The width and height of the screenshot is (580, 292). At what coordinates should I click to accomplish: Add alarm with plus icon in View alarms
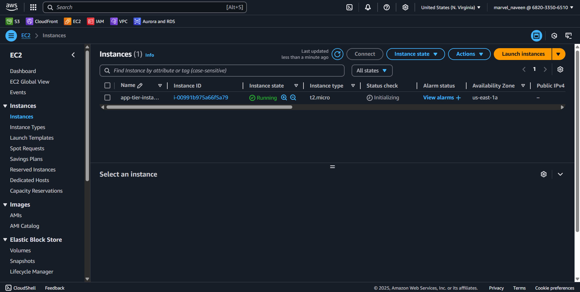458,98
